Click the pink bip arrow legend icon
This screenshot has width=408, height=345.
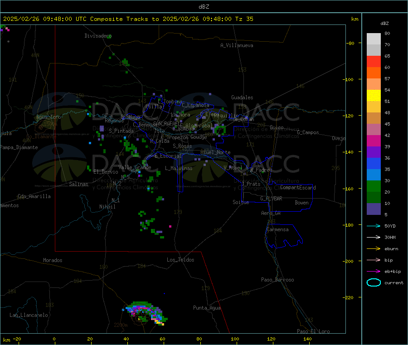[x=374, y=260]
